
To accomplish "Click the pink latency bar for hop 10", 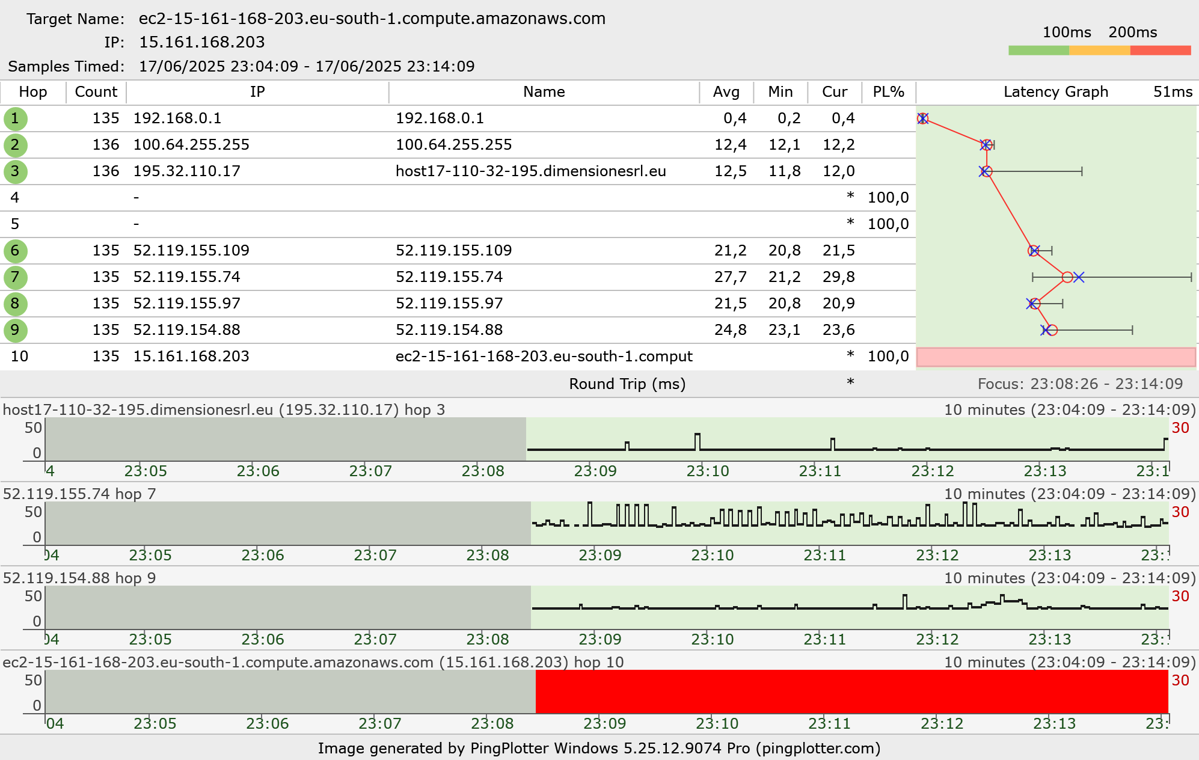I will 1055,357.
